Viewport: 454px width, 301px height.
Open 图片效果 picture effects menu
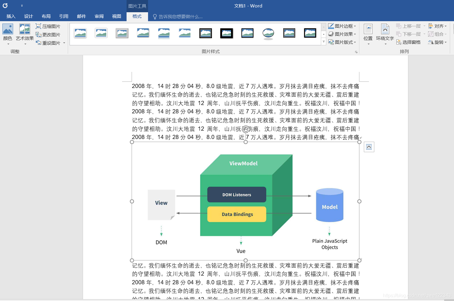point(342,34)
